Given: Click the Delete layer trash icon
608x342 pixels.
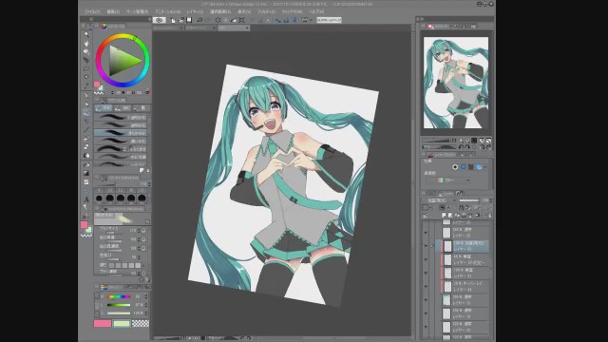Looking at the screenshot, I should point(490,216).
